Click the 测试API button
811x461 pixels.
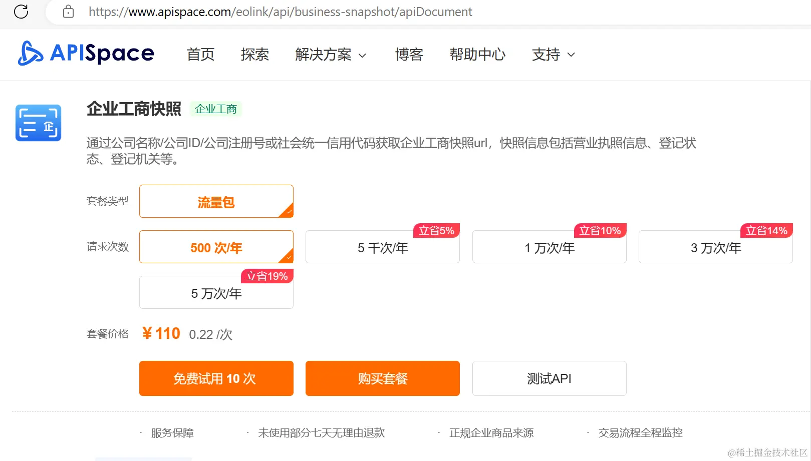(x=550, y=378)
